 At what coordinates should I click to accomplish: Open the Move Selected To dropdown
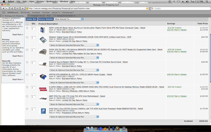pos(69,19)
